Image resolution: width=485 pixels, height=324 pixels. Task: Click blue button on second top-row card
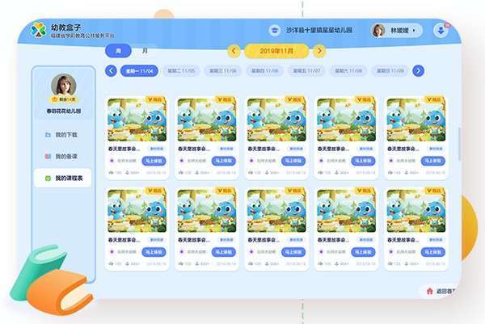[224, 161]
